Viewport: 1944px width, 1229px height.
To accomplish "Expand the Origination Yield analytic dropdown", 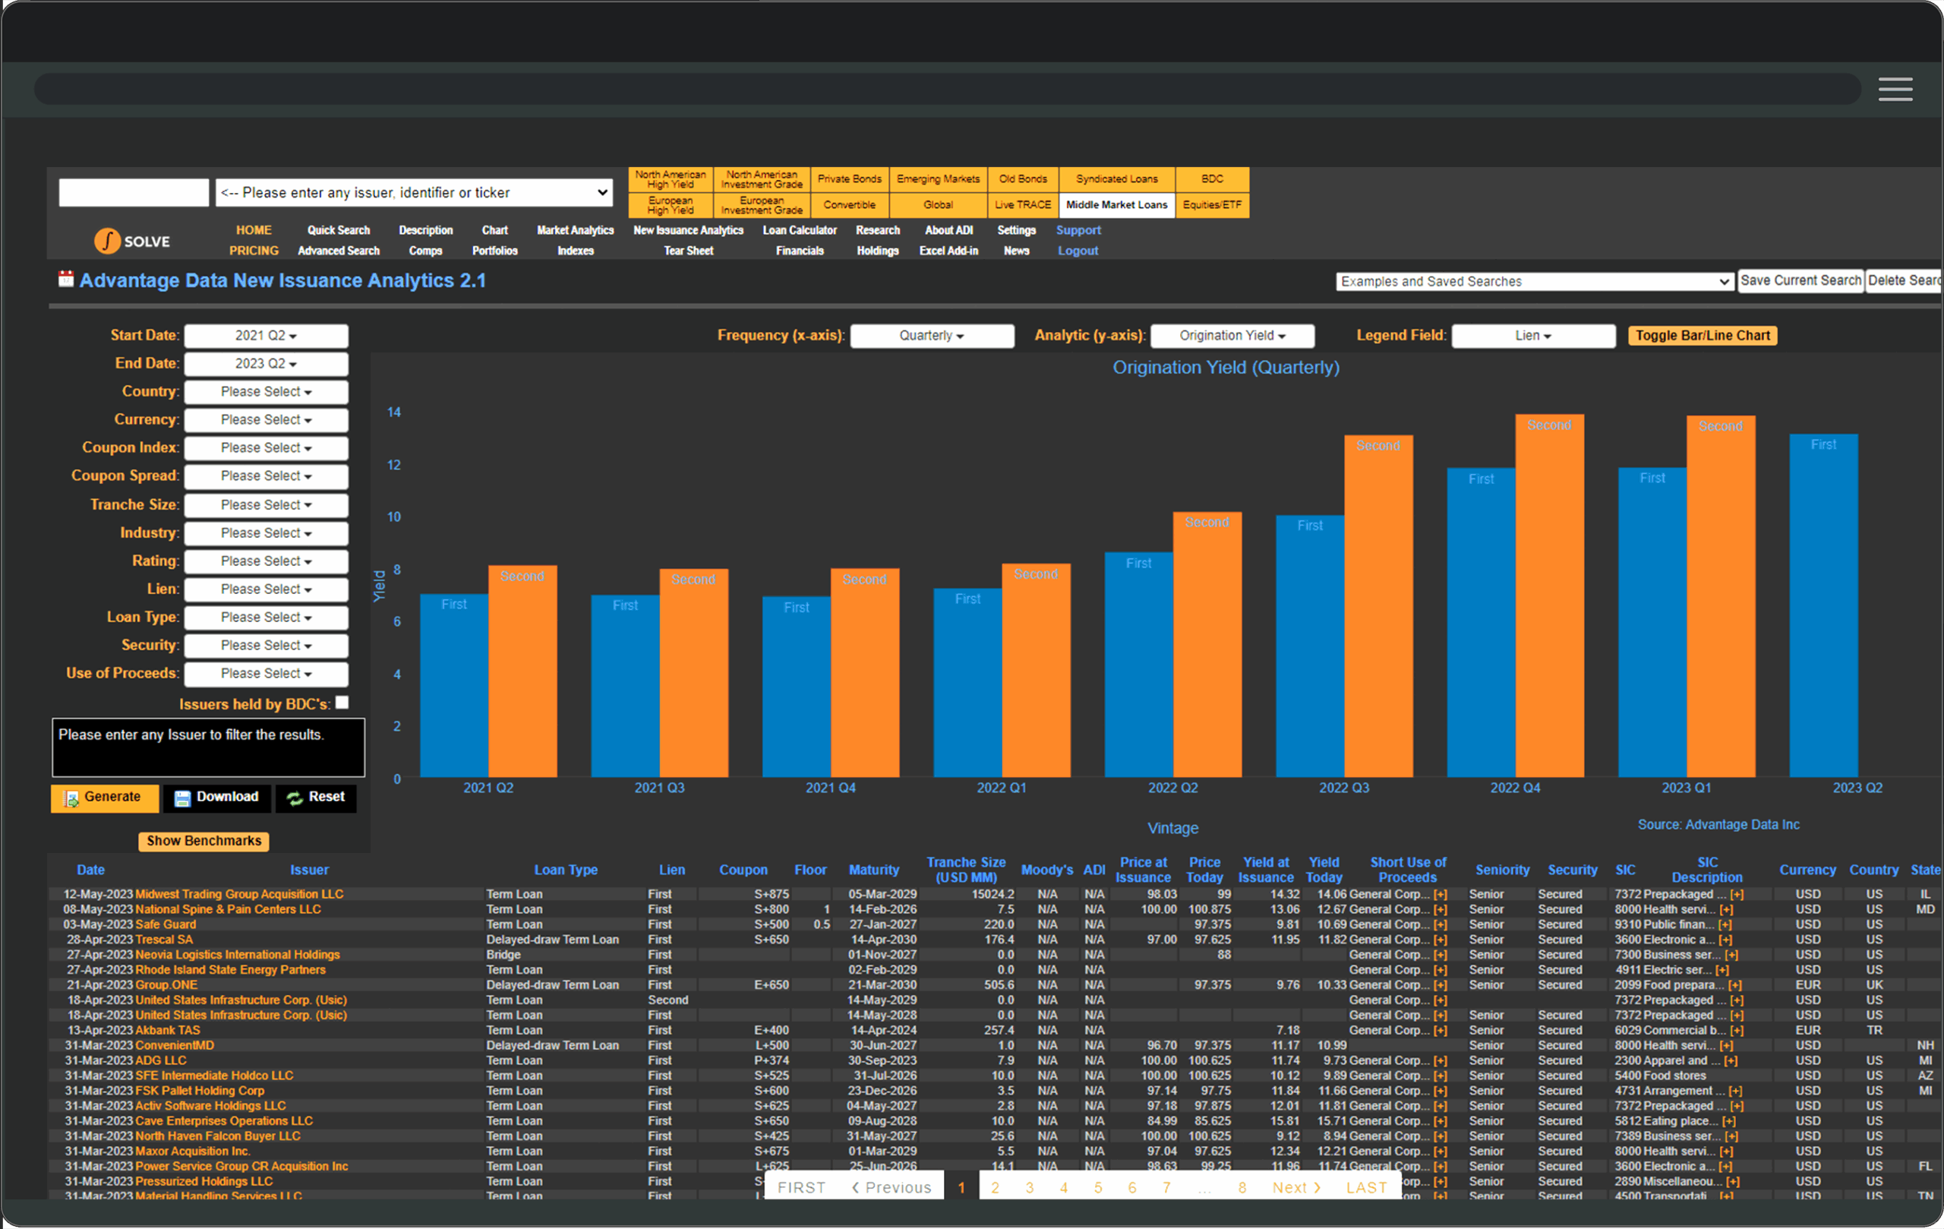I will [x=1231, y=336].
